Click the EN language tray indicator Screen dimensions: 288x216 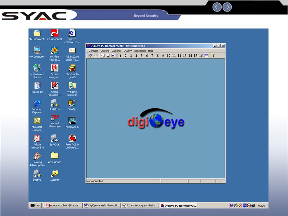coord(244,205)
